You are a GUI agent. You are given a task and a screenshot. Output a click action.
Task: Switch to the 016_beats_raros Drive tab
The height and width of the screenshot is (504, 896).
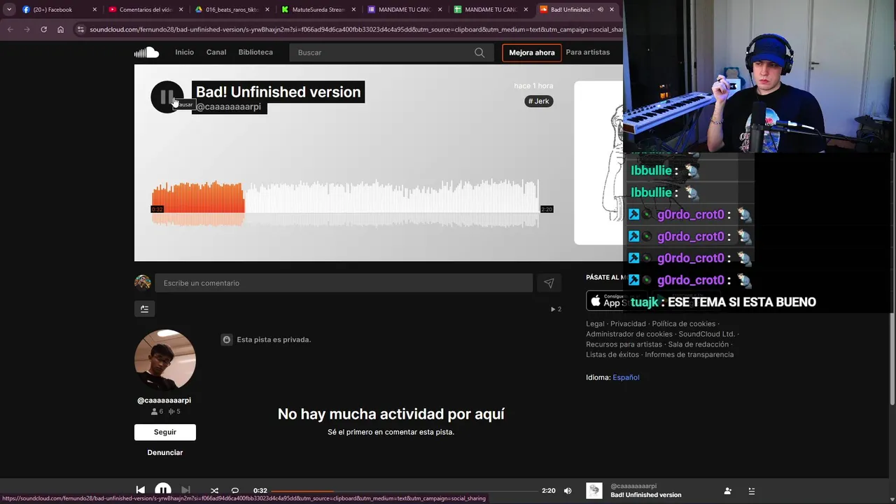pos(232,10)
